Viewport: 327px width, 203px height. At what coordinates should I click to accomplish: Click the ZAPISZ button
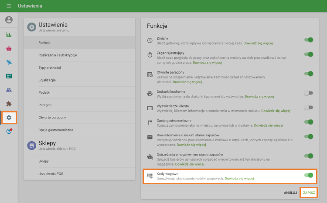309,193
